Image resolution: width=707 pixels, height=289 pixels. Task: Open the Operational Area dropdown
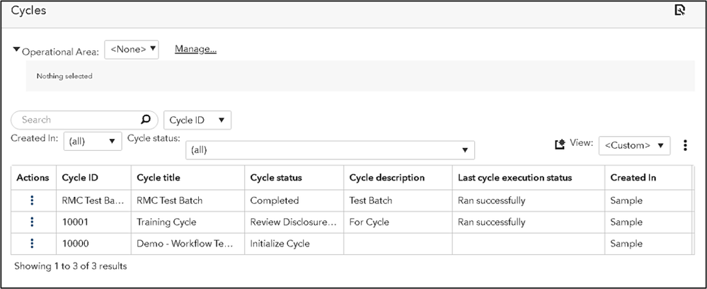(132, 50)
